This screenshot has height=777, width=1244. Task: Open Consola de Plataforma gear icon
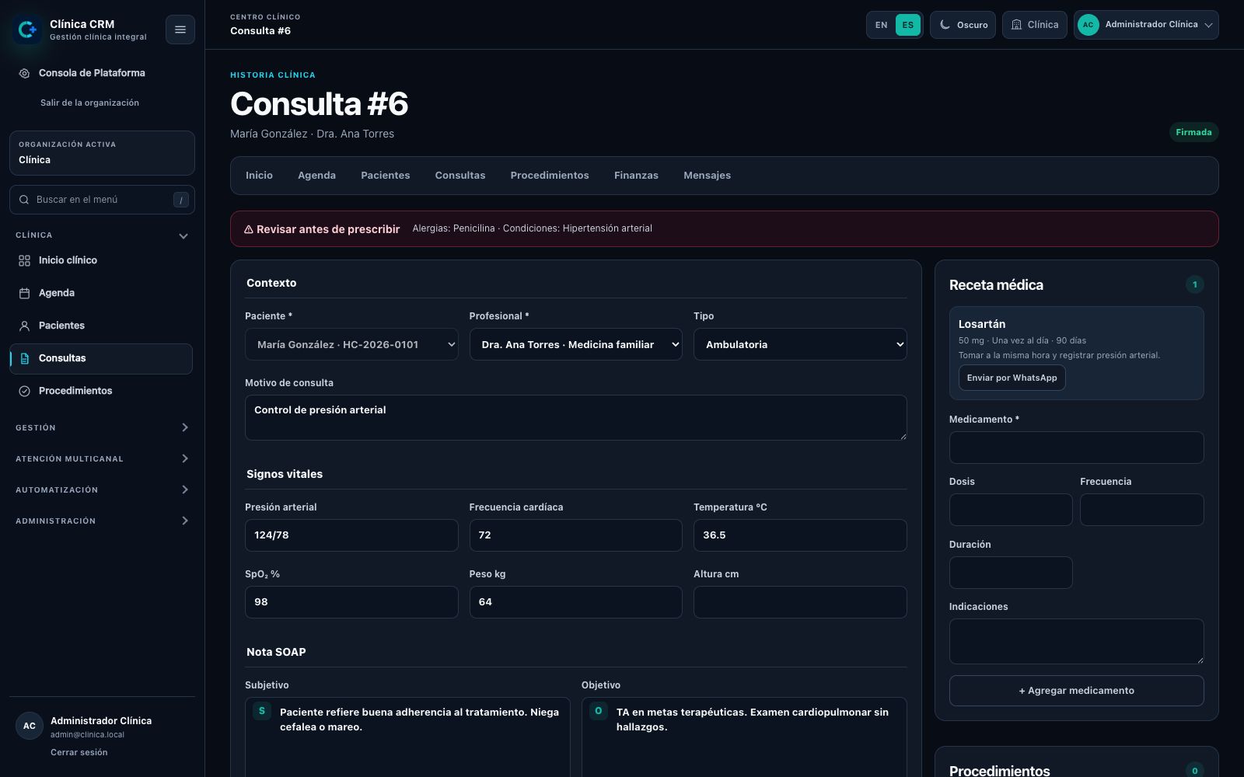click(x=24, y=73)
